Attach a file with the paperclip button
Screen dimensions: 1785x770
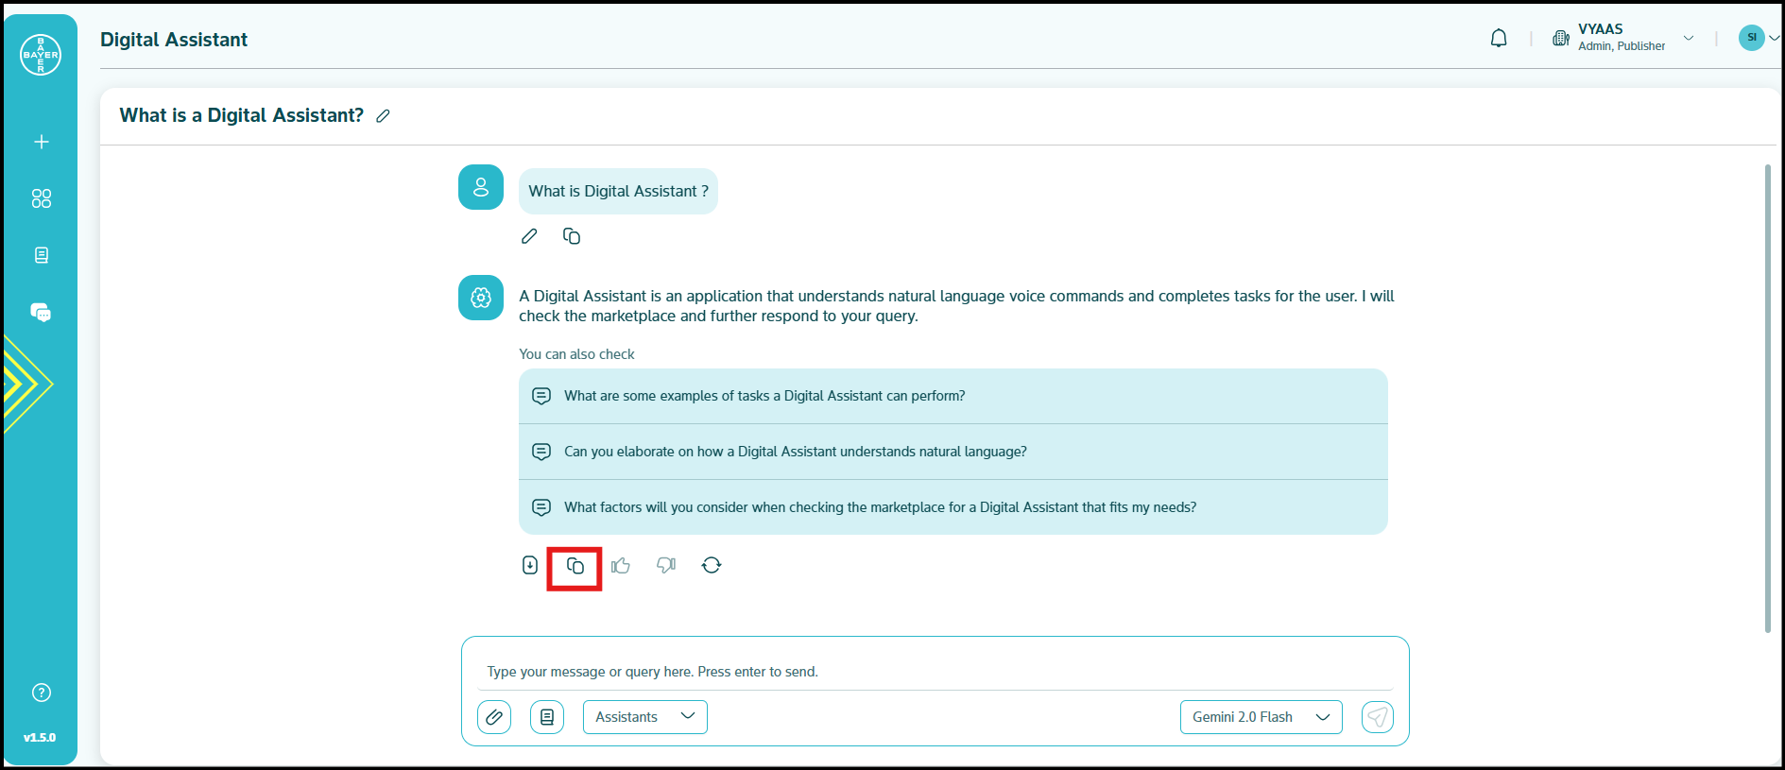(494, 717)
